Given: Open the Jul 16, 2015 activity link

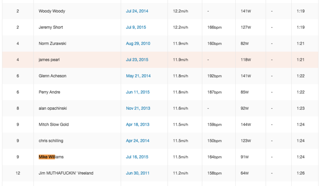Looking at the screenshot, I should click(x=137, y=157).
